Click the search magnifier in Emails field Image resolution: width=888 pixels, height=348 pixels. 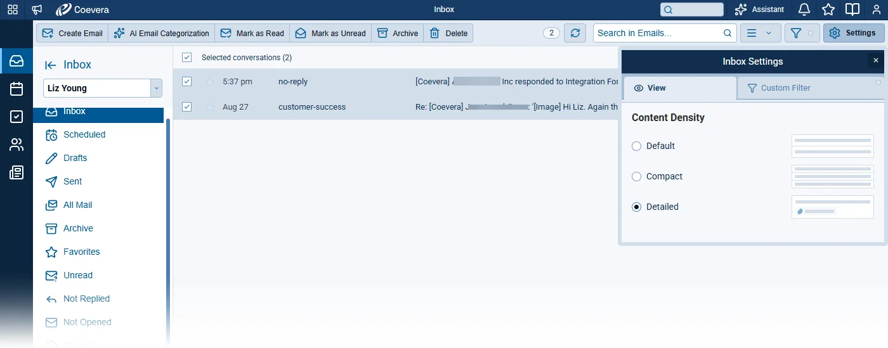tap(728, 33)
